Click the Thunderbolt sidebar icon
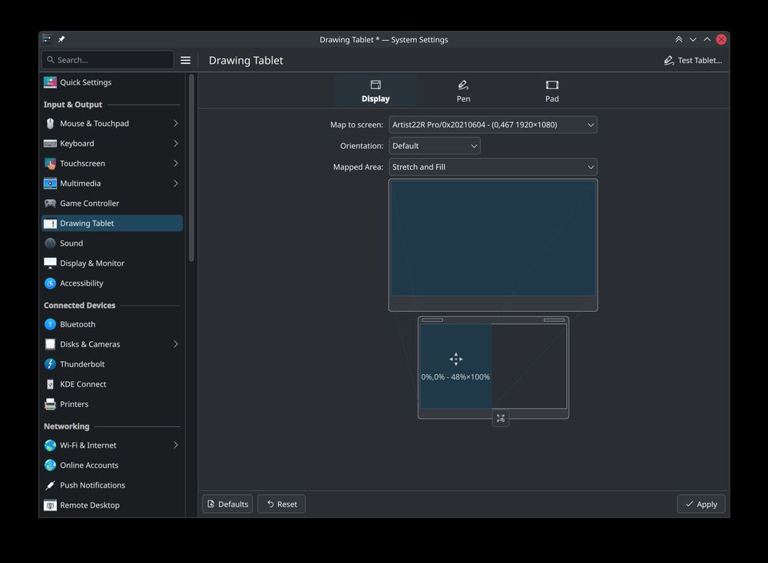Screen dimensions: 768x563 click(50, 364)
